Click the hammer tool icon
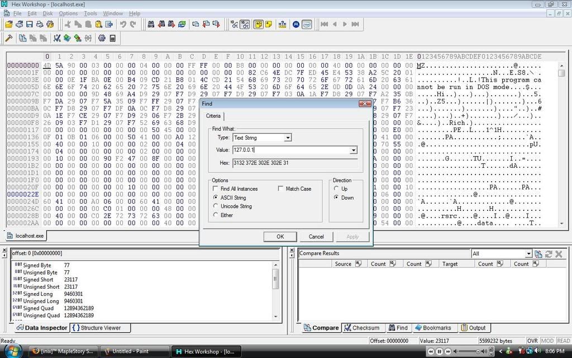 pyautogui.click(x=9, y=38)
